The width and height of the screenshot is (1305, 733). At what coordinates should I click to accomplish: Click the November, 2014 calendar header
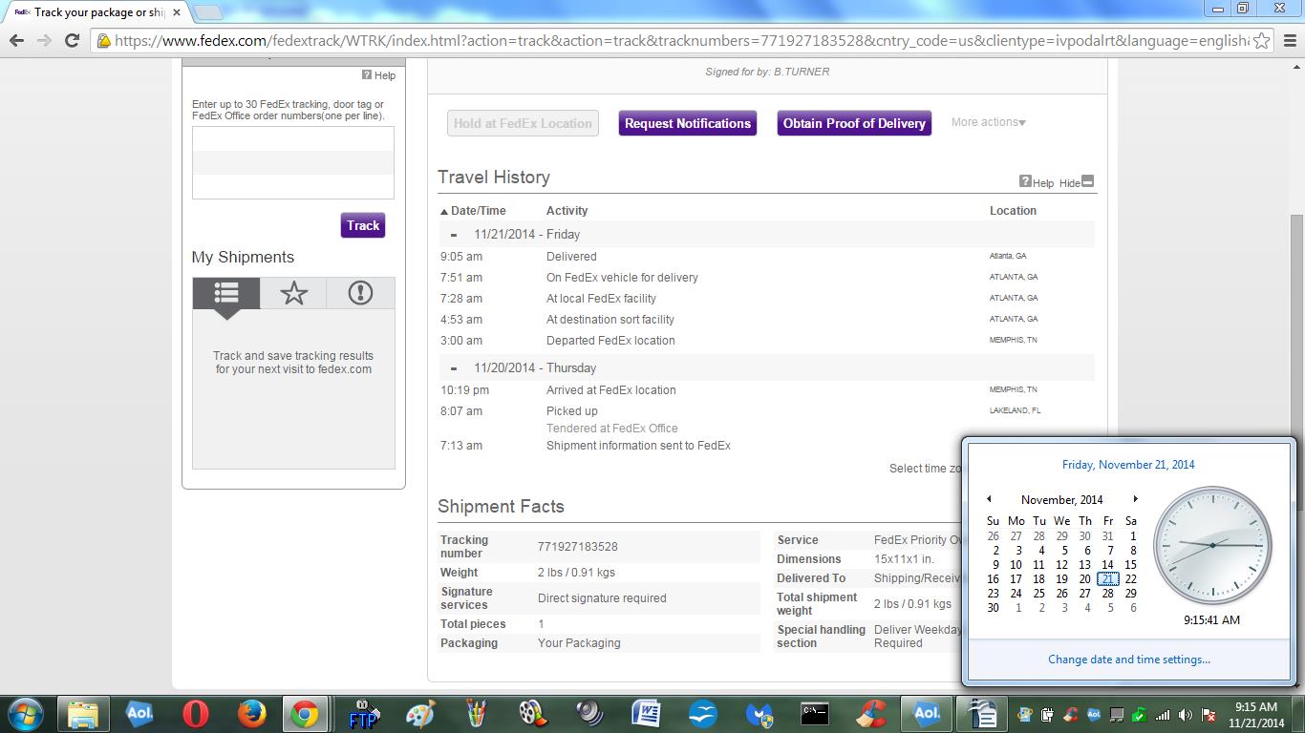(x=1061, y=500)
